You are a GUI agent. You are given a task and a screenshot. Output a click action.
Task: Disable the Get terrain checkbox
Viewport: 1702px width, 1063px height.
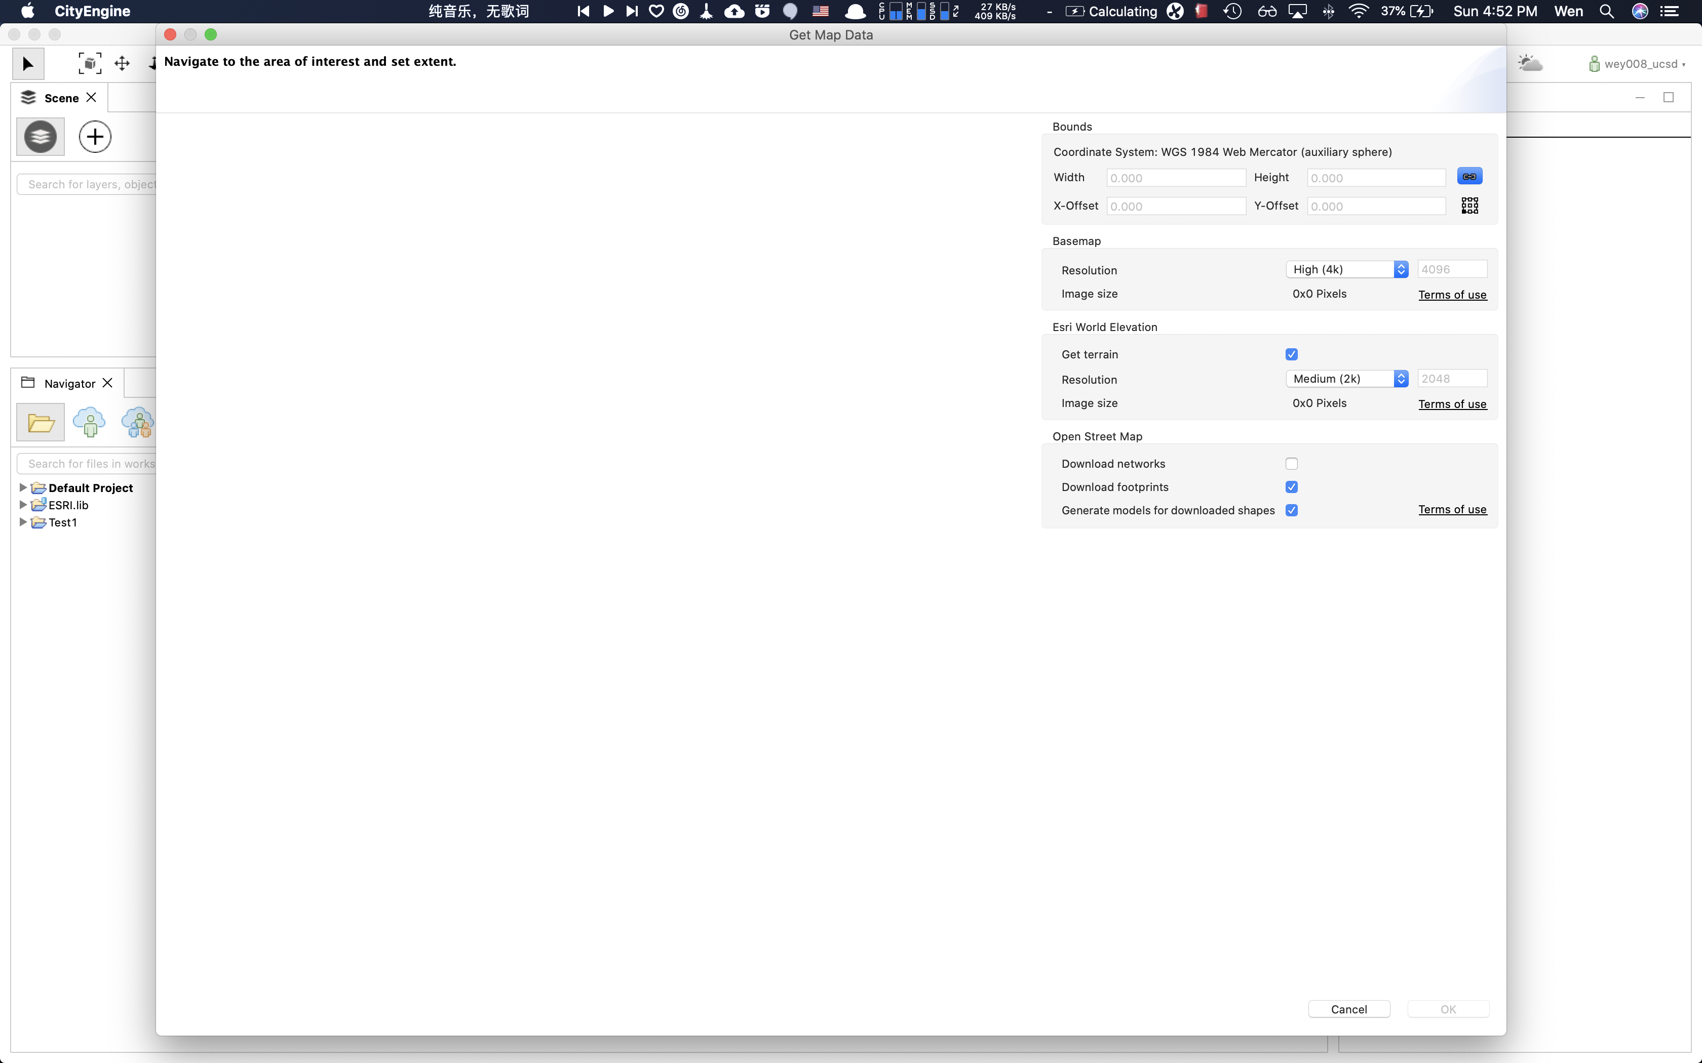(1291, 354)
